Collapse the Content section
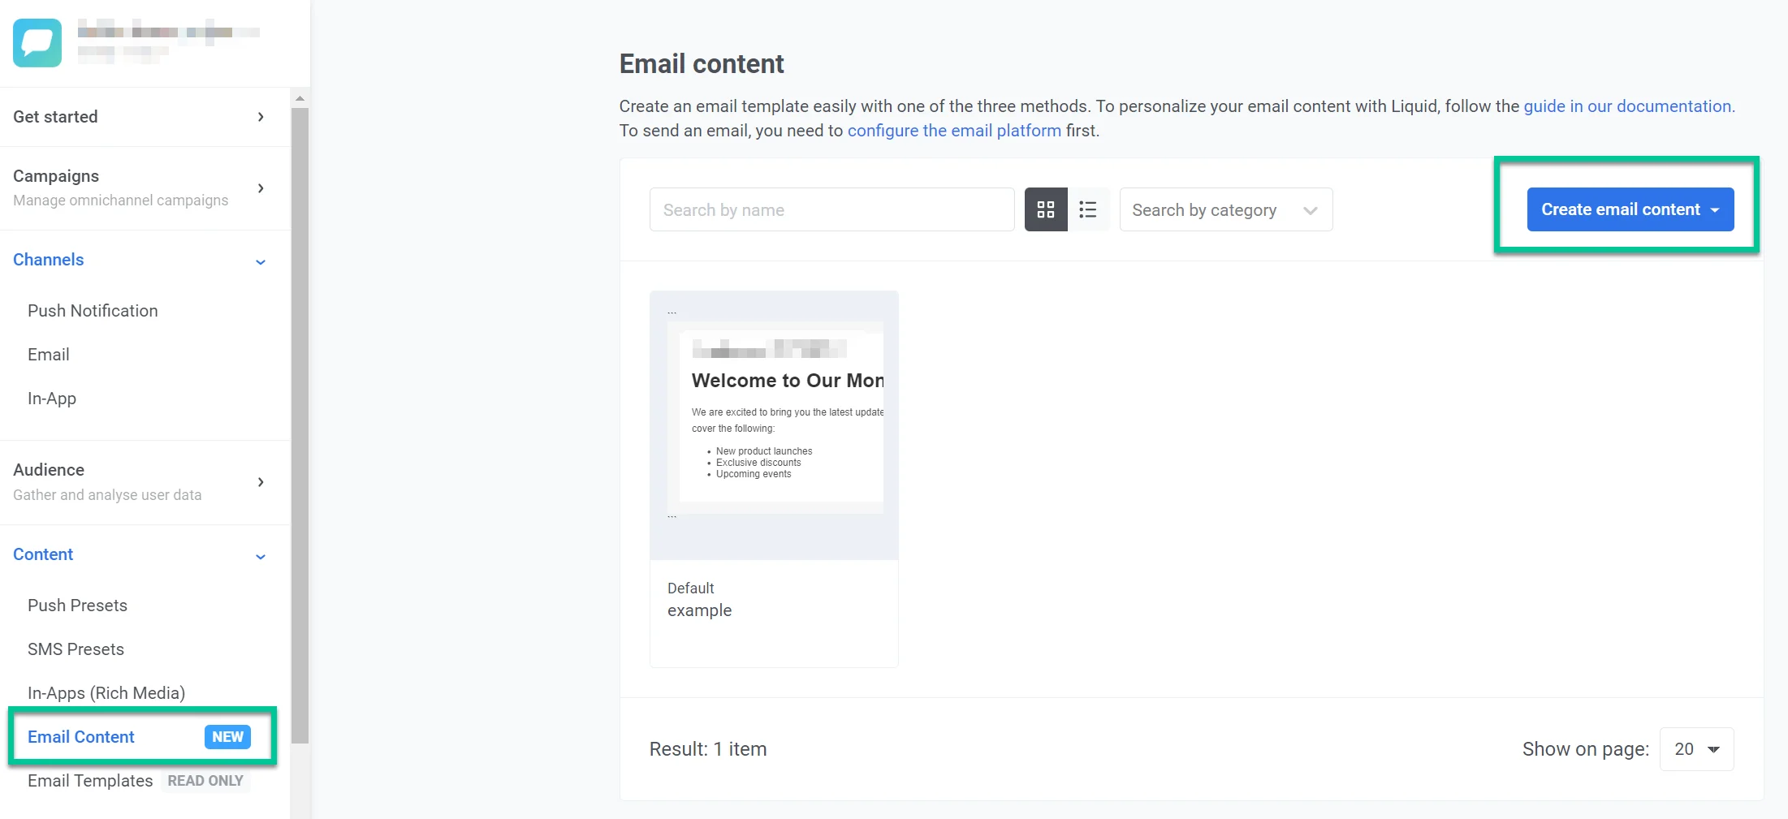 (261, 557)
